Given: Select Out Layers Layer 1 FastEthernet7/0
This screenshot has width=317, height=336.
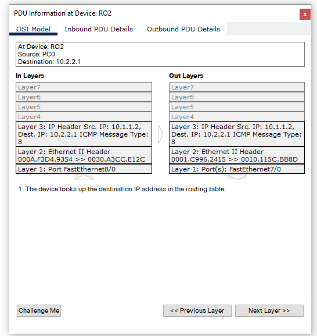Looking at the screenshot, I should tap(237, 169).
